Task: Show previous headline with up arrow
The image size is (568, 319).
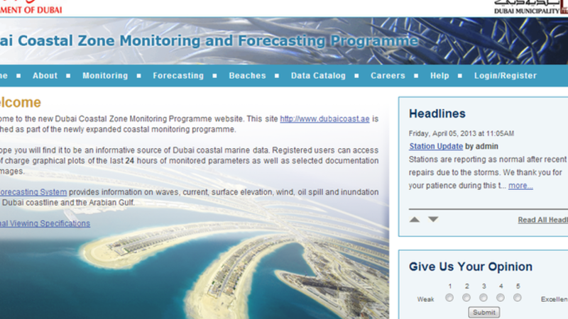Action: [415, 219]
